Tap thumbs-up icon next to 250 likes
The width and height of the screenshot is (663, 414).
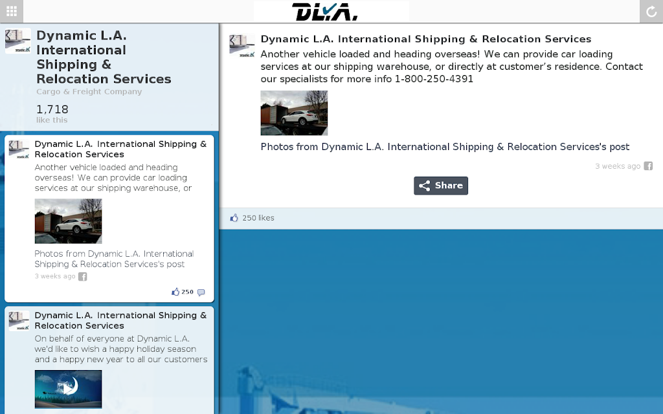click(x=234, y=218)
